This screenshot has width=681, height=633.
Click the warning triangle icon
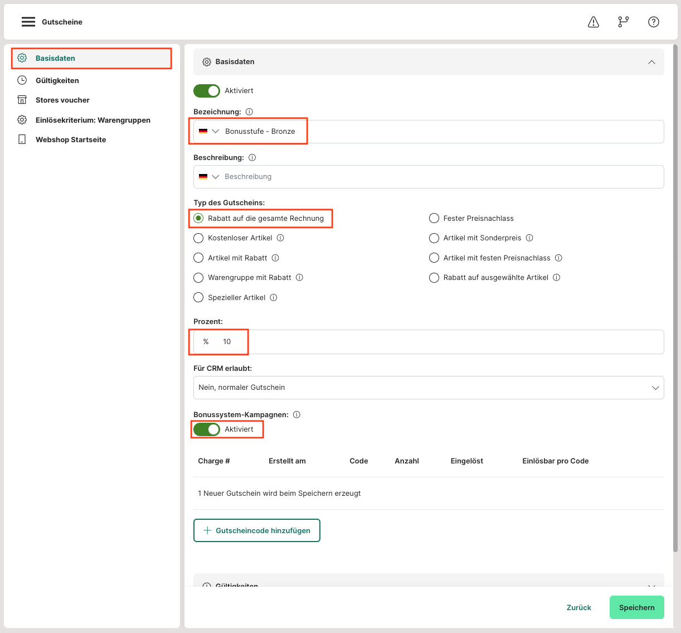point(594,22)
